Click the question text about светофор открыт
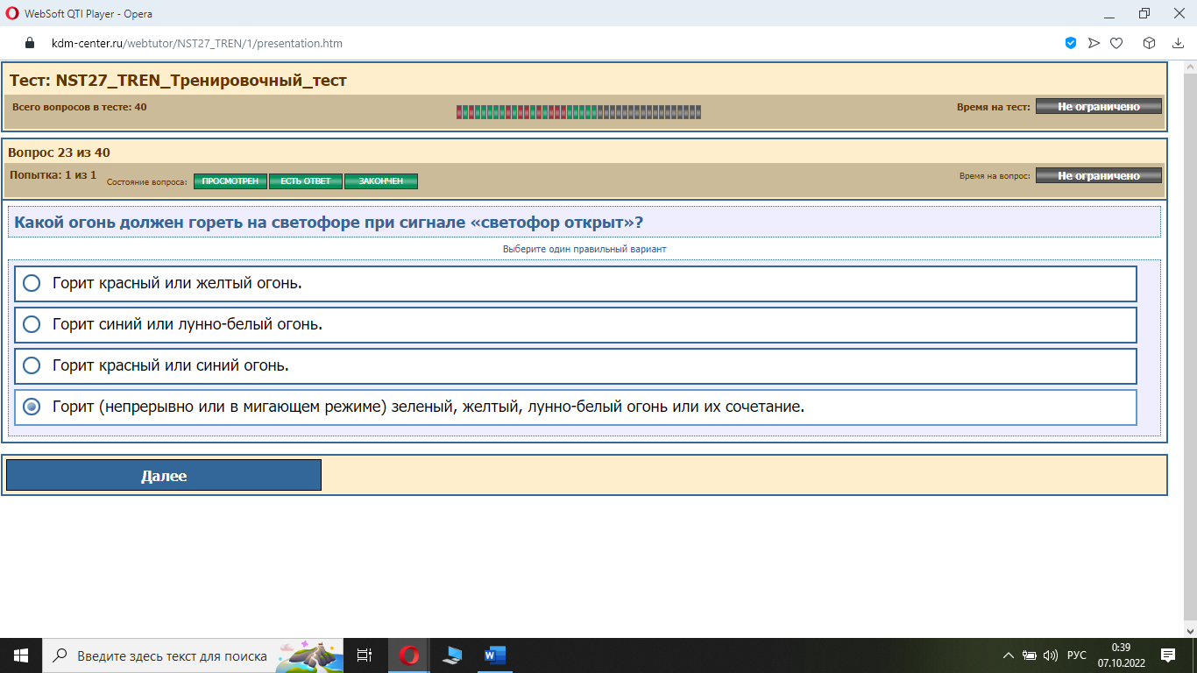 coord(329,223)
